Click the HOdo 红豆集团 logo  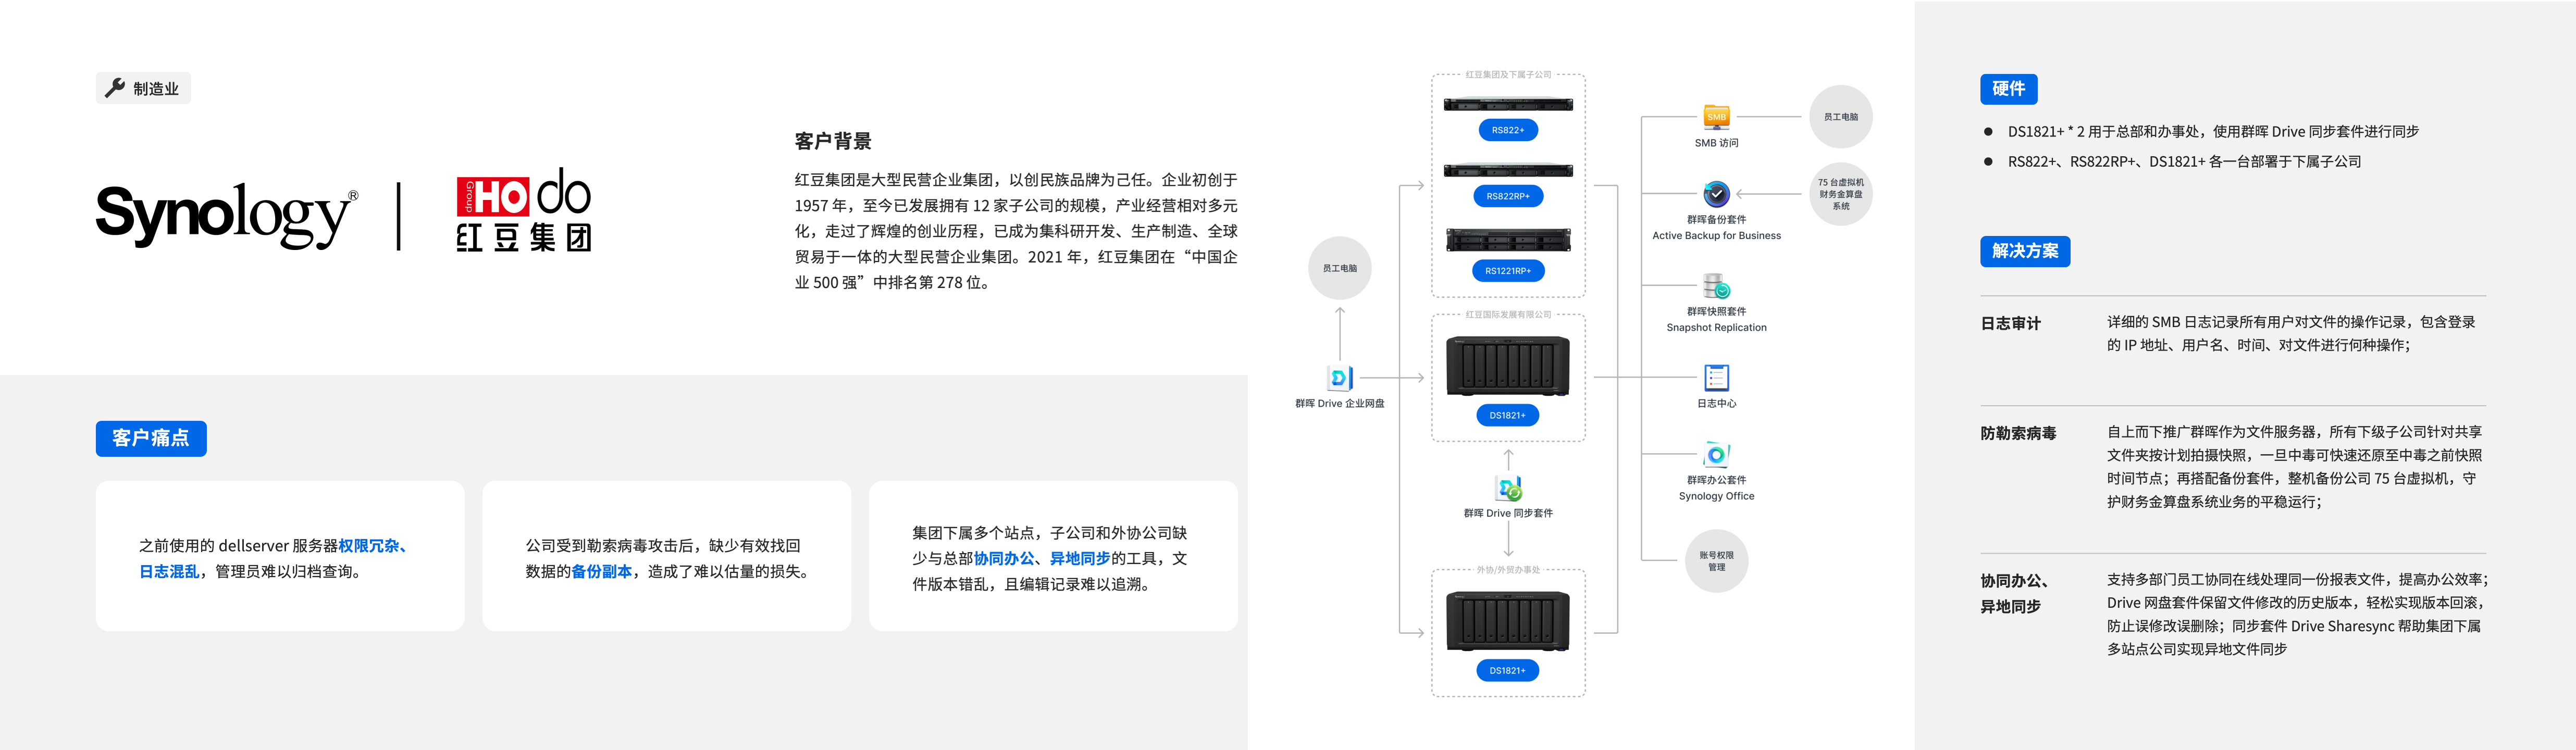(524, 209)
